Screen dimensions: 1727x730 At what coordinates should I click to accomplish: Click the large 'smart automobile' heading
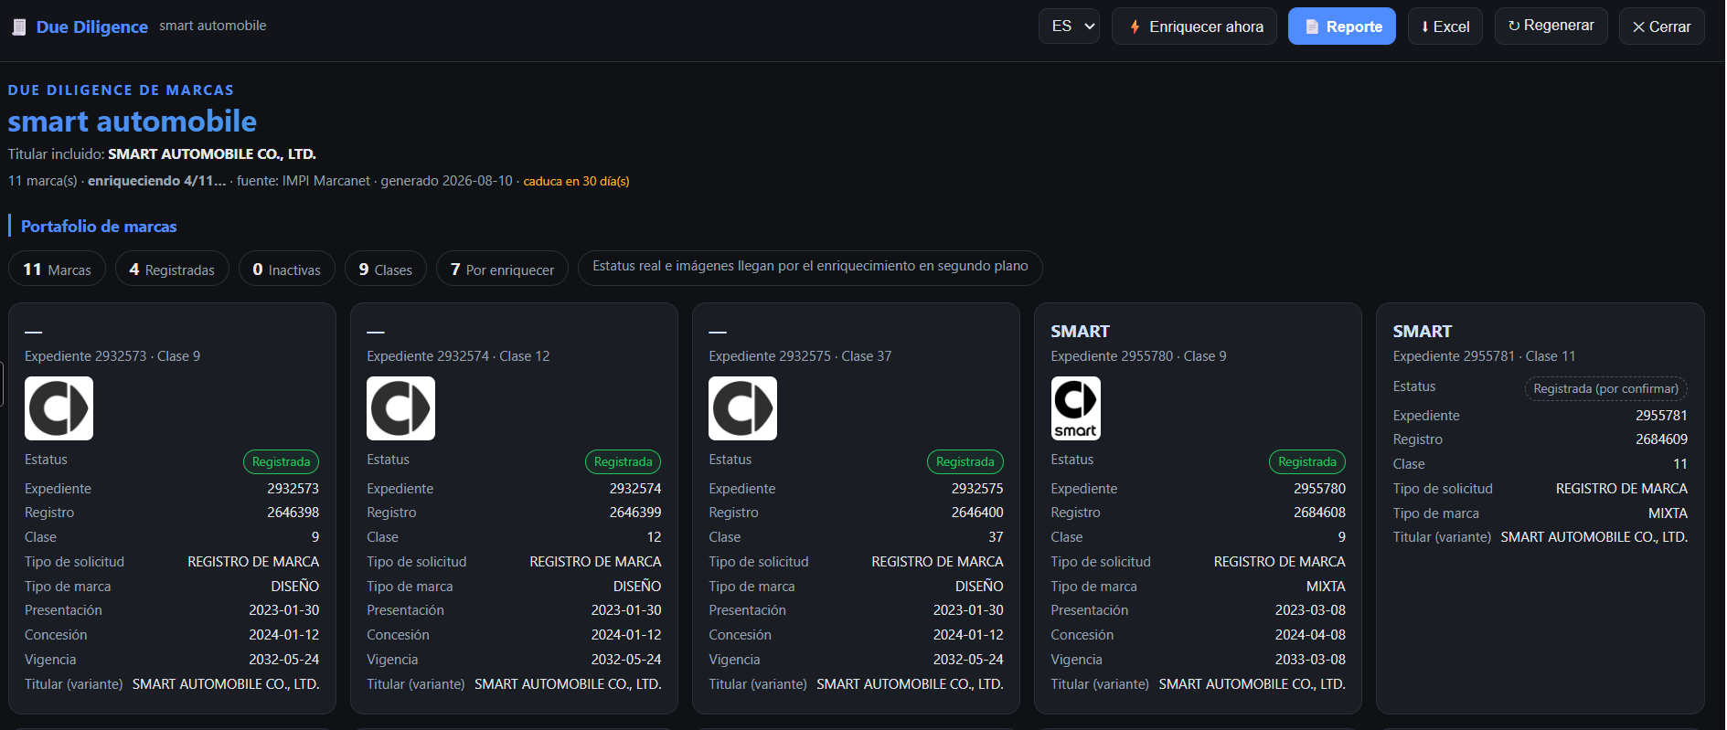(x=133, y=121)
